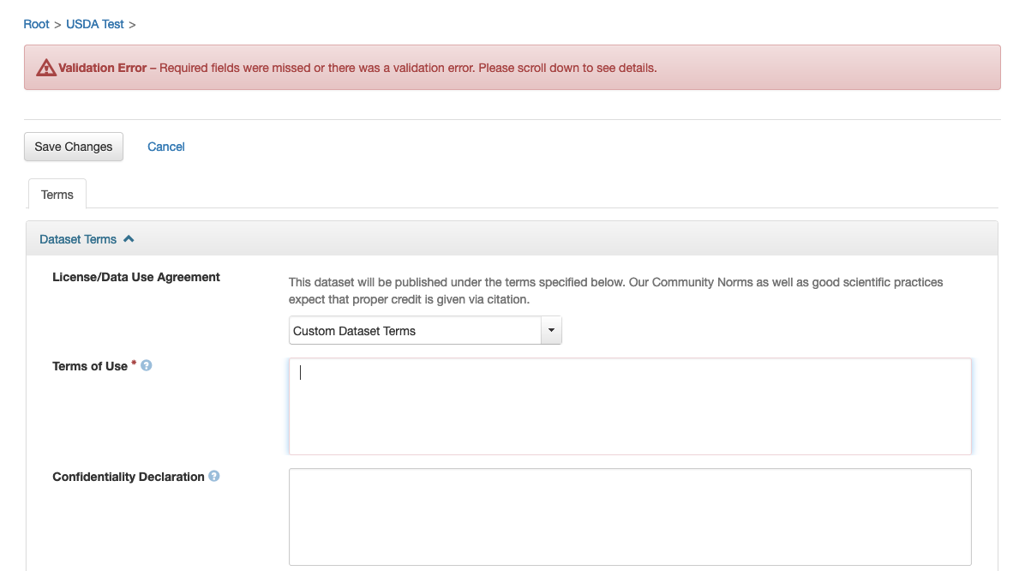Click the Cancel link
This screenshot has width=1013, height=571.
click(166, 147)
